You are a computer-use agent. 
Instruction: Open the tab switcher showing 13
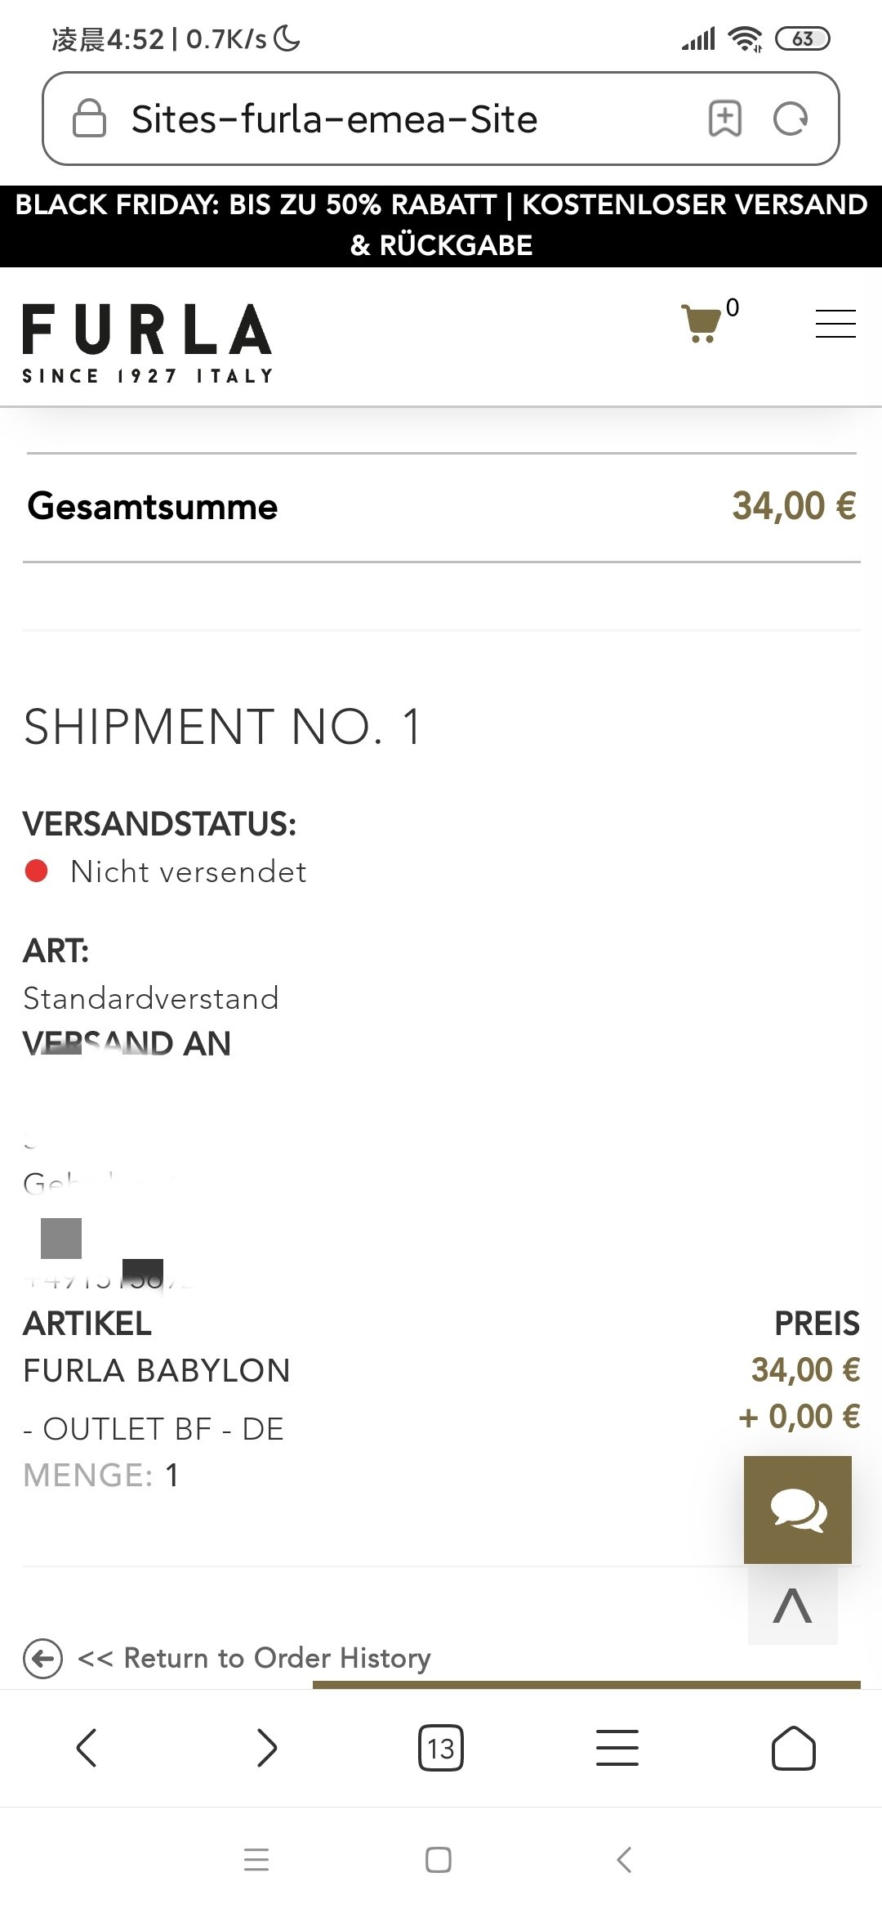pos(441,1748)
